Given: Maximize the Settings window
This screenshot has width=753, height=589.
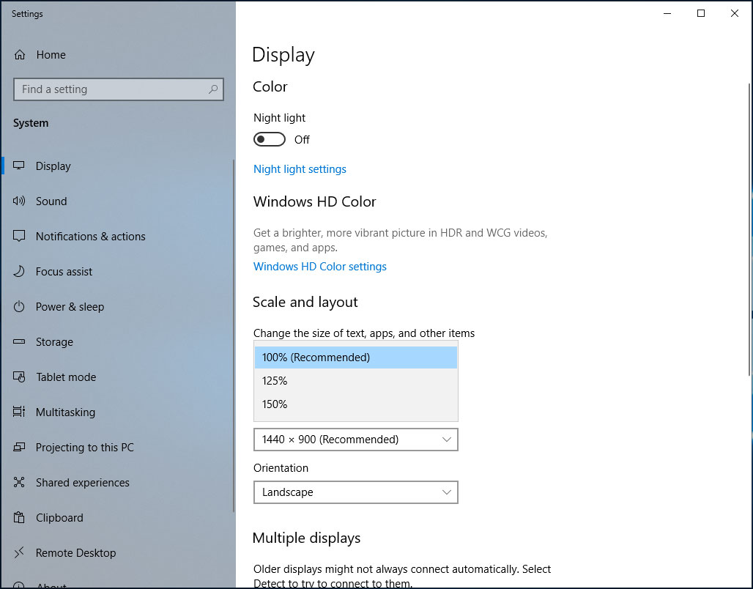Looking at the screenshot, I should click(701, 13).
